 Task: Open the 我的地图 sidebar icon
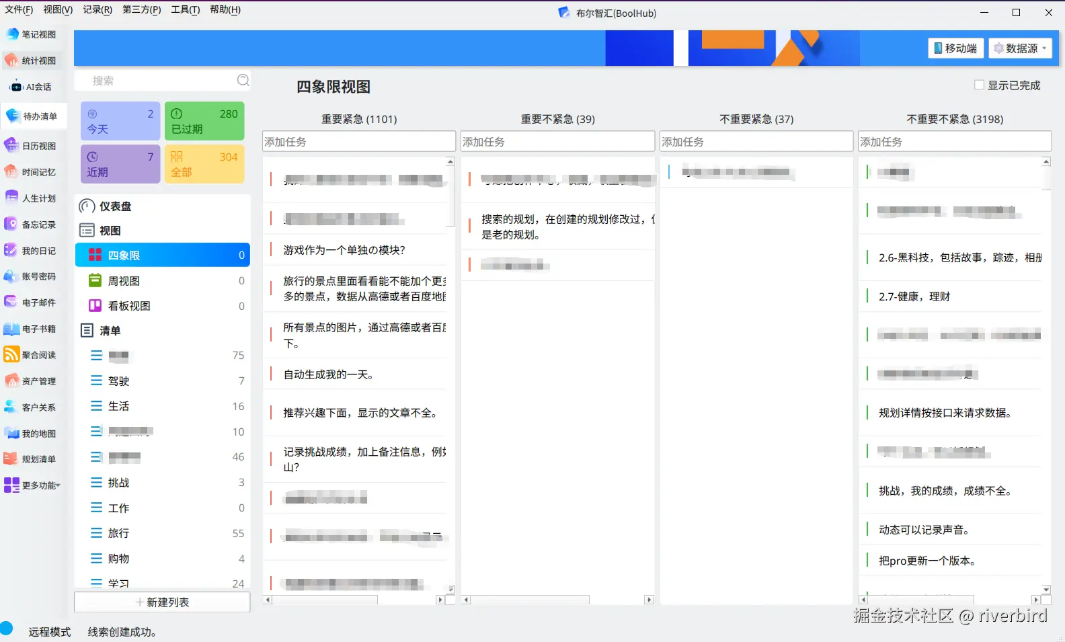(12, 434)
